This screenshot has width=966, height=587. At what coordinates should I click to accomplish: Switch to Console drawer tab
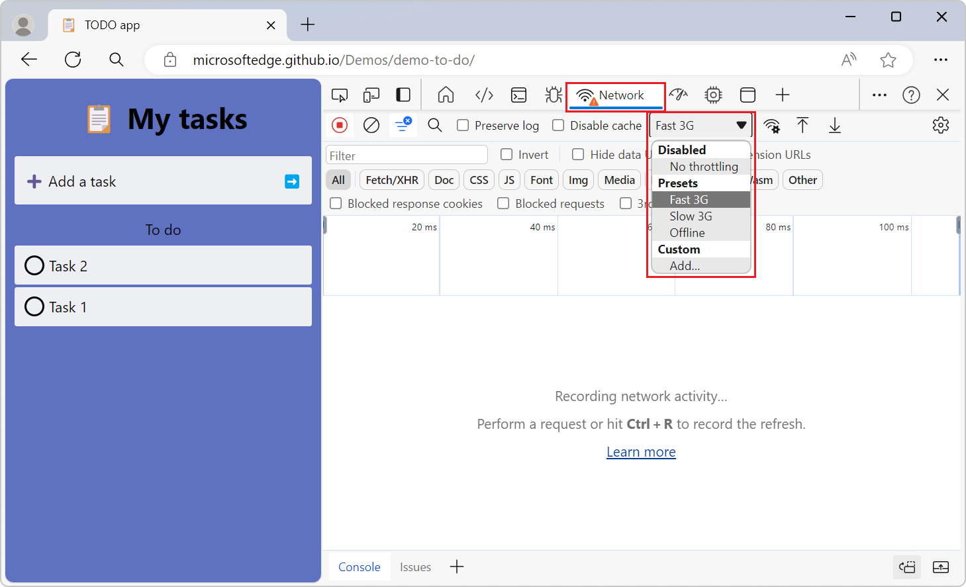pyautogui.click(x=360, y=567)
